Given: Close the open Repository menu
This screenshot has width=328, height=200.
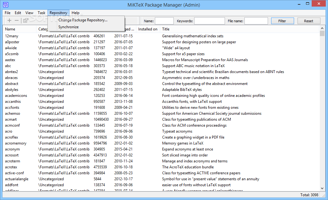Looking at the screenshot, I should [58, 13].
